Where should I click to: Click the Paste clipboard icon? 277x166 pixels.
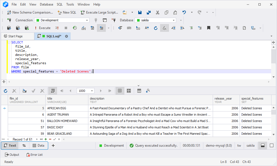click(175, 12)
